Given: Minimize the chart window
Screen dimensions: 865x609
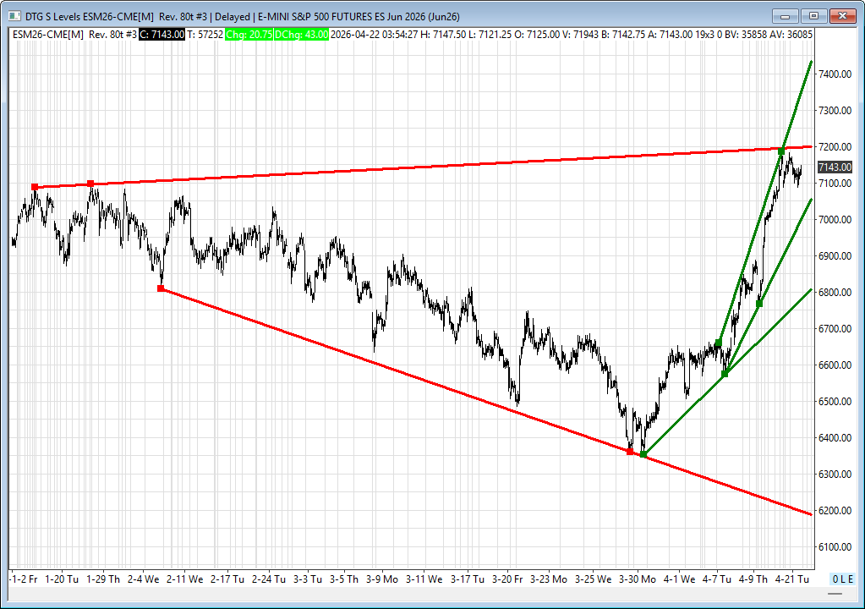Looking at the screenshot, I should pos(786,16).
